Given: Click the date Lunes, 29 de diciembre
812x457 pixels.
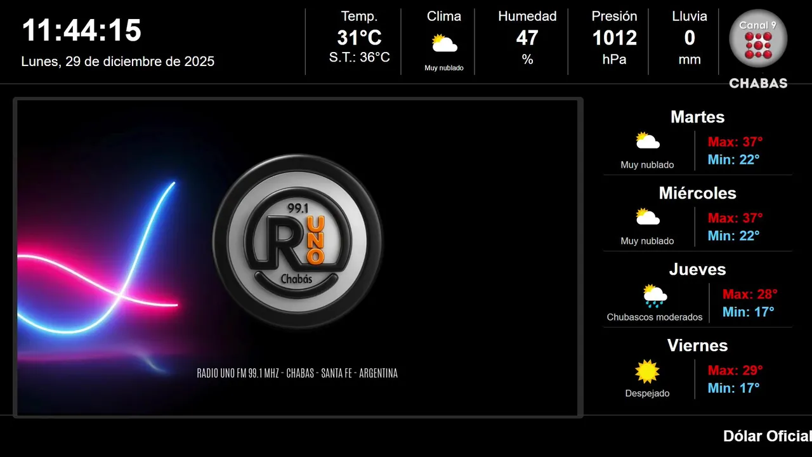Looking at the screenshot, I should 118,62.
